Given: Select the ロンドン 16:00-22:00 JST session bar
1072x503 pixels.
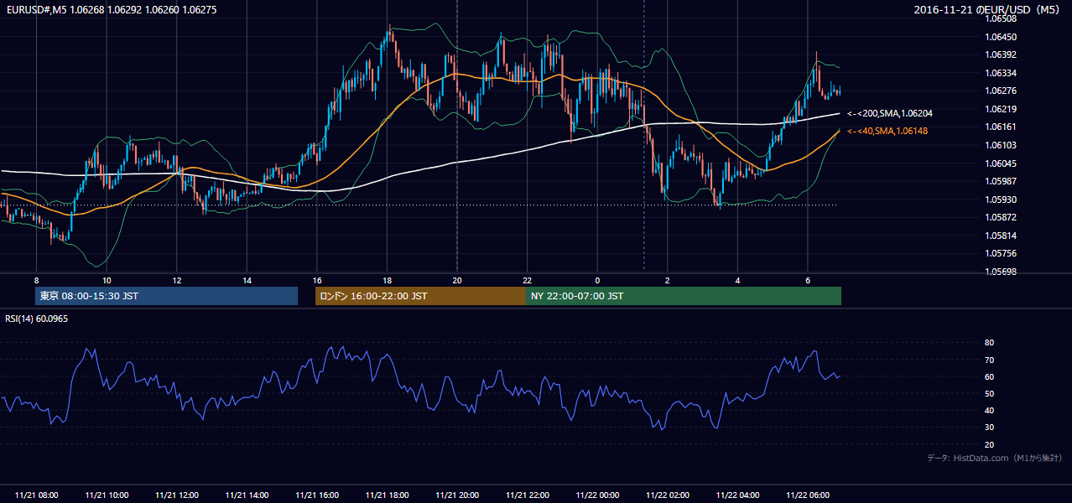Looking at the screenshot, I should (x=420, y=296).
